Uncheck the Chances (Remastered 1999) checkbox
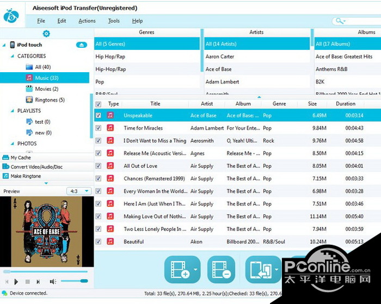This screenshot has width=381, height=304. [x=98, y=179]
